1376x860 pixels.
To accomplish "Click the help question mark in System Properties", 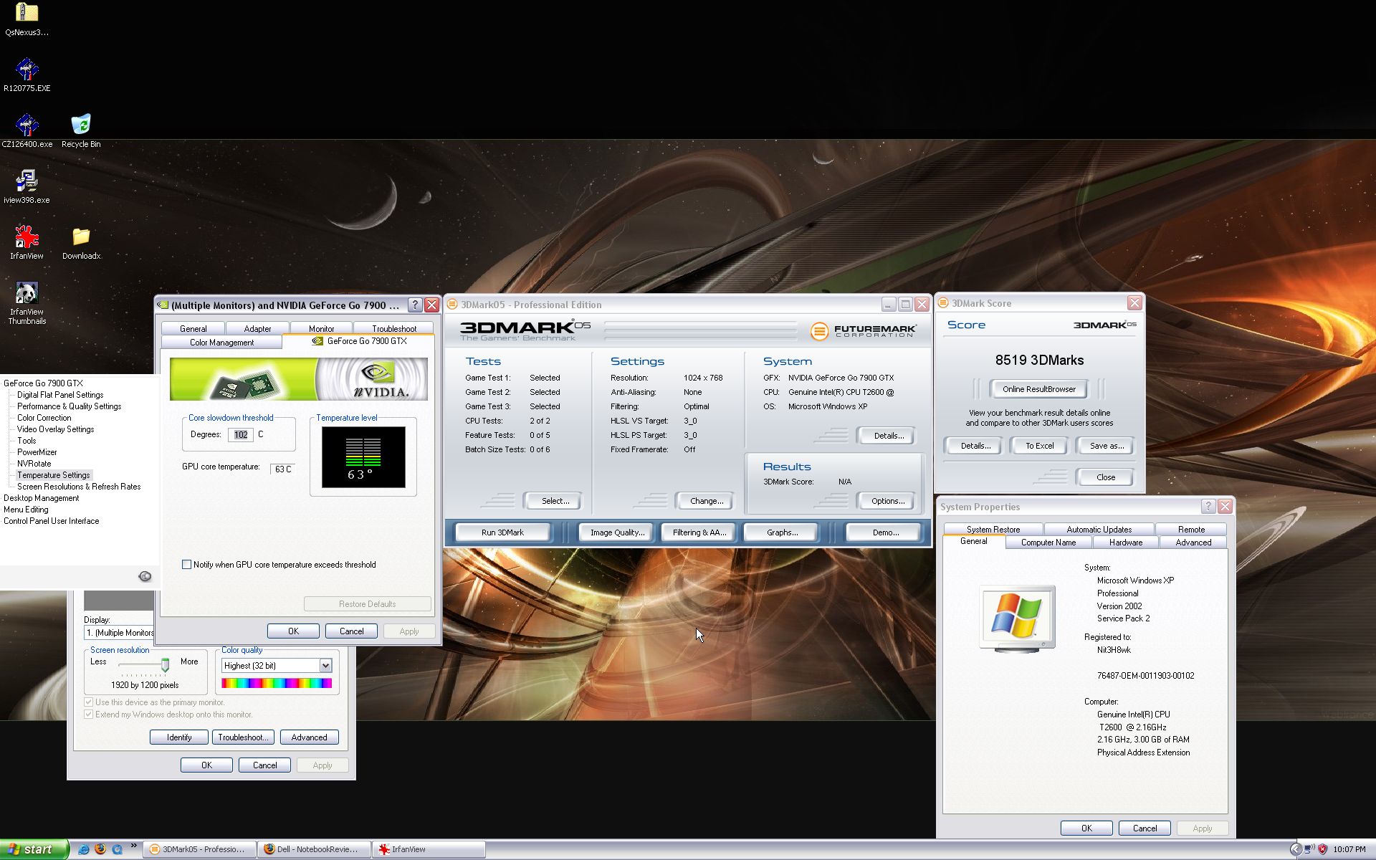I will (x=1208, y=506).
